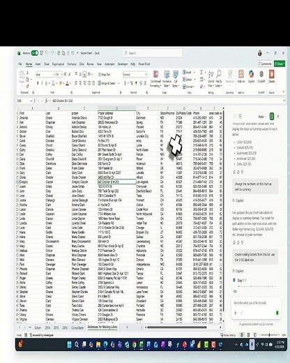Add a new sheet with plus button
This screenshot has height=363, width=290.
pyautogui.click(x=127, y=327)
